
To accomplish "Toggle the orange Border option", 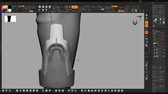I will [x=114, y=6].
